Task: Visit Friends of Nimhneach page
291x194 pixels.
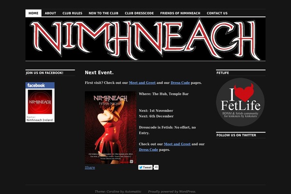Action: pos(180,13)
